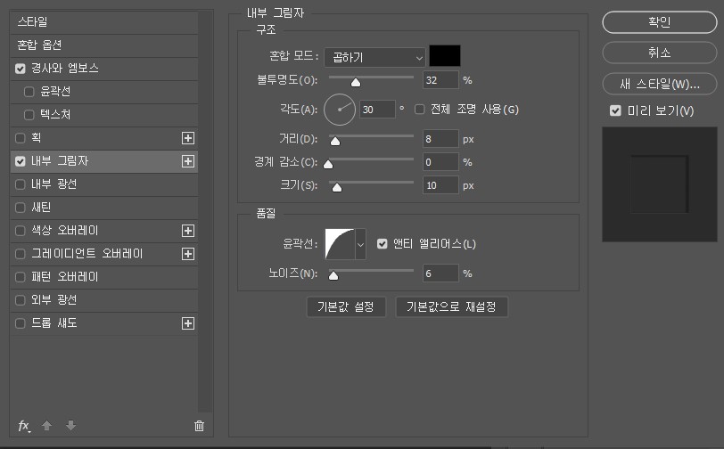
Task: Open 외부 광선 settings row
Action: click(x=104, y=300)
